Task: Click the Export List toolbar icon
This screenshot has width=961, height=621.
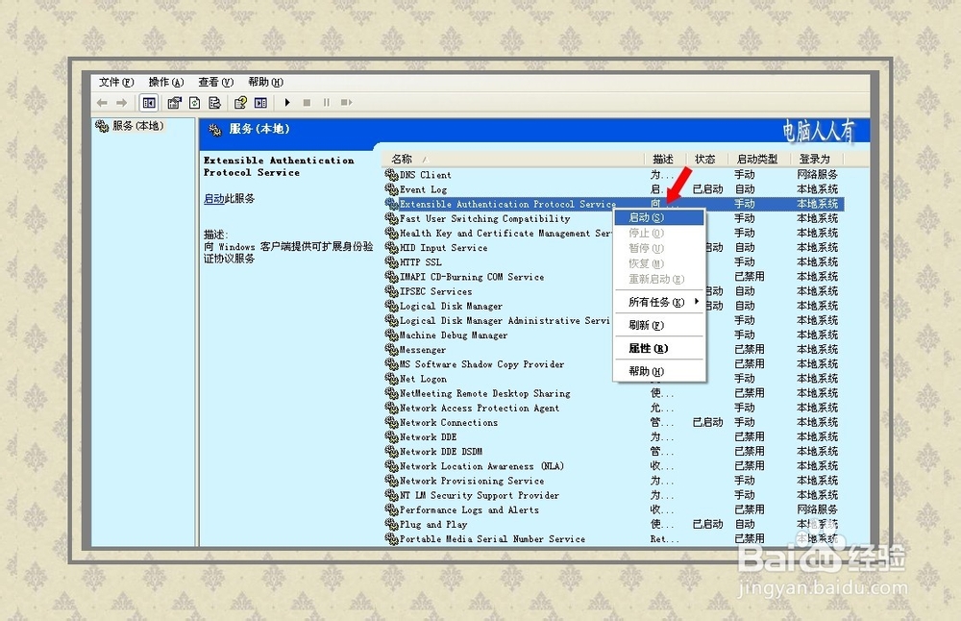Action: point(214,103)
